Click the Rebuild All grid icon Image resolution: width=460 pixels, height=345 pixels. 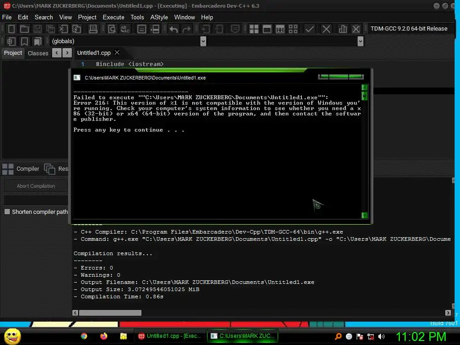[293, 29]
